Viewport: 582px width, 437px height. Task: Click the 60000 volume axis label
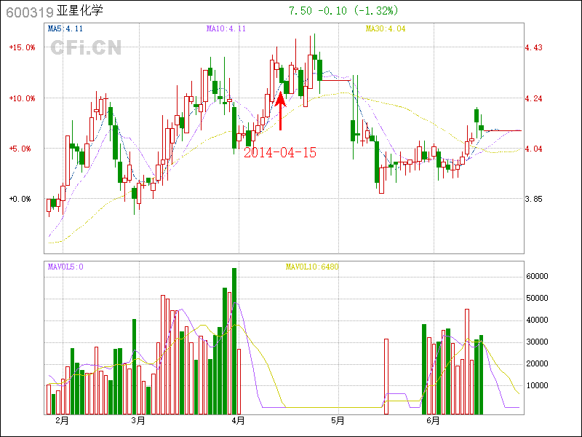coord(537,276)
